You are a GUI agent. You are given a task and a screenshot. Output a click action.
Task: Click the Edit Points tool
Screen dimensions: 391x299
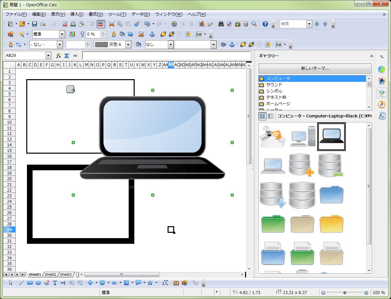pyautogui.click(x=165, y=283)
